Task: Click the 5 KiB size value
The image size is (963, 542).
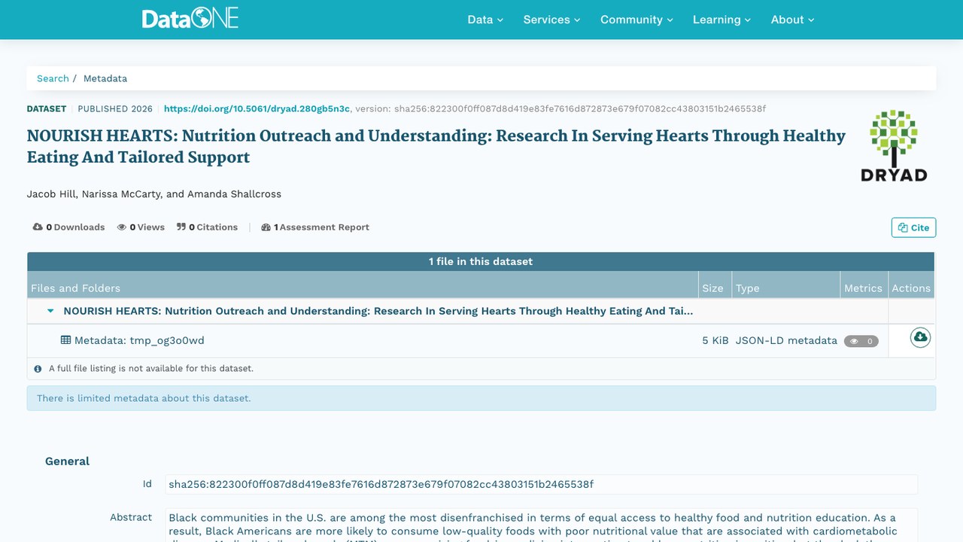Action: (x=715, y=340)
